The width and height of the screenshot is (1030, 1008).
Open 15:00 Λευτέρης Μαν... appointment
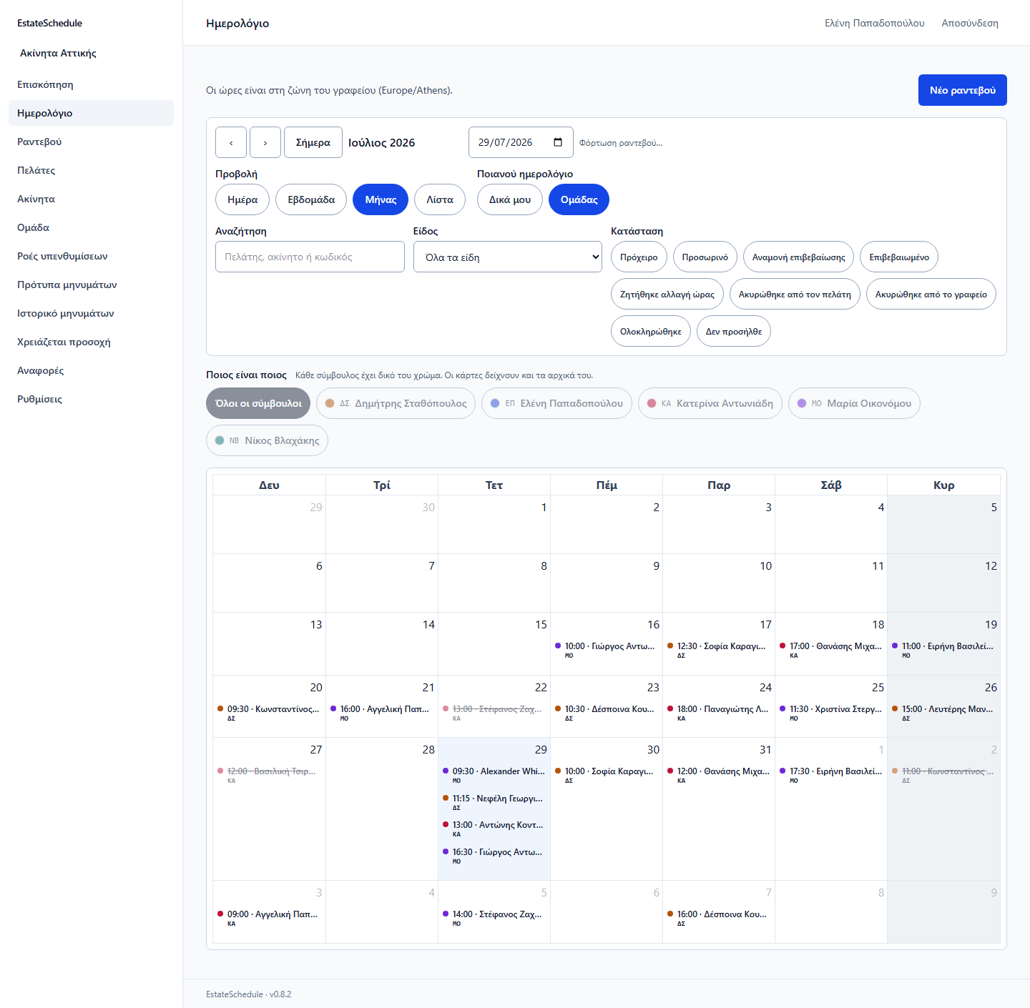pyautogui.click(x=943, y=713)
